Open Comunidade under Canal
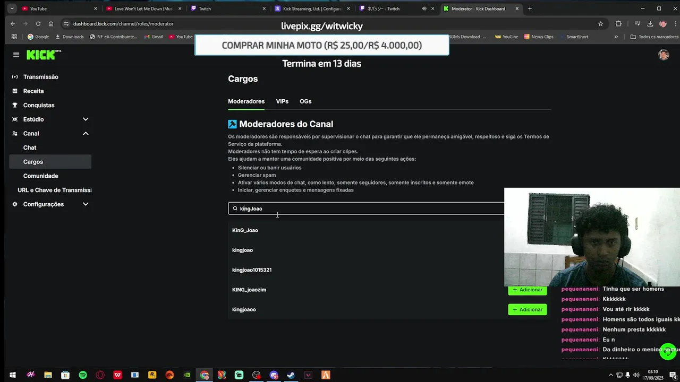The height and width of the screenshot is (382, 680). [x=40, y=176]
